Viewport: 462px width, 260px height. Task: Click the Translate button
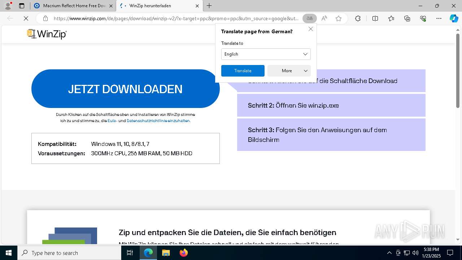pos(243,71)
